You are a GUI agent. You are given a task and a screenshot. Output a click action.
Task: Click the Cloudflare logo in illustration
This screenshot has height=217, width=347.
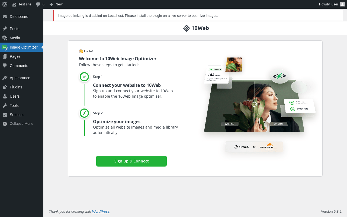pyautogui.click(x=266, y=146)
